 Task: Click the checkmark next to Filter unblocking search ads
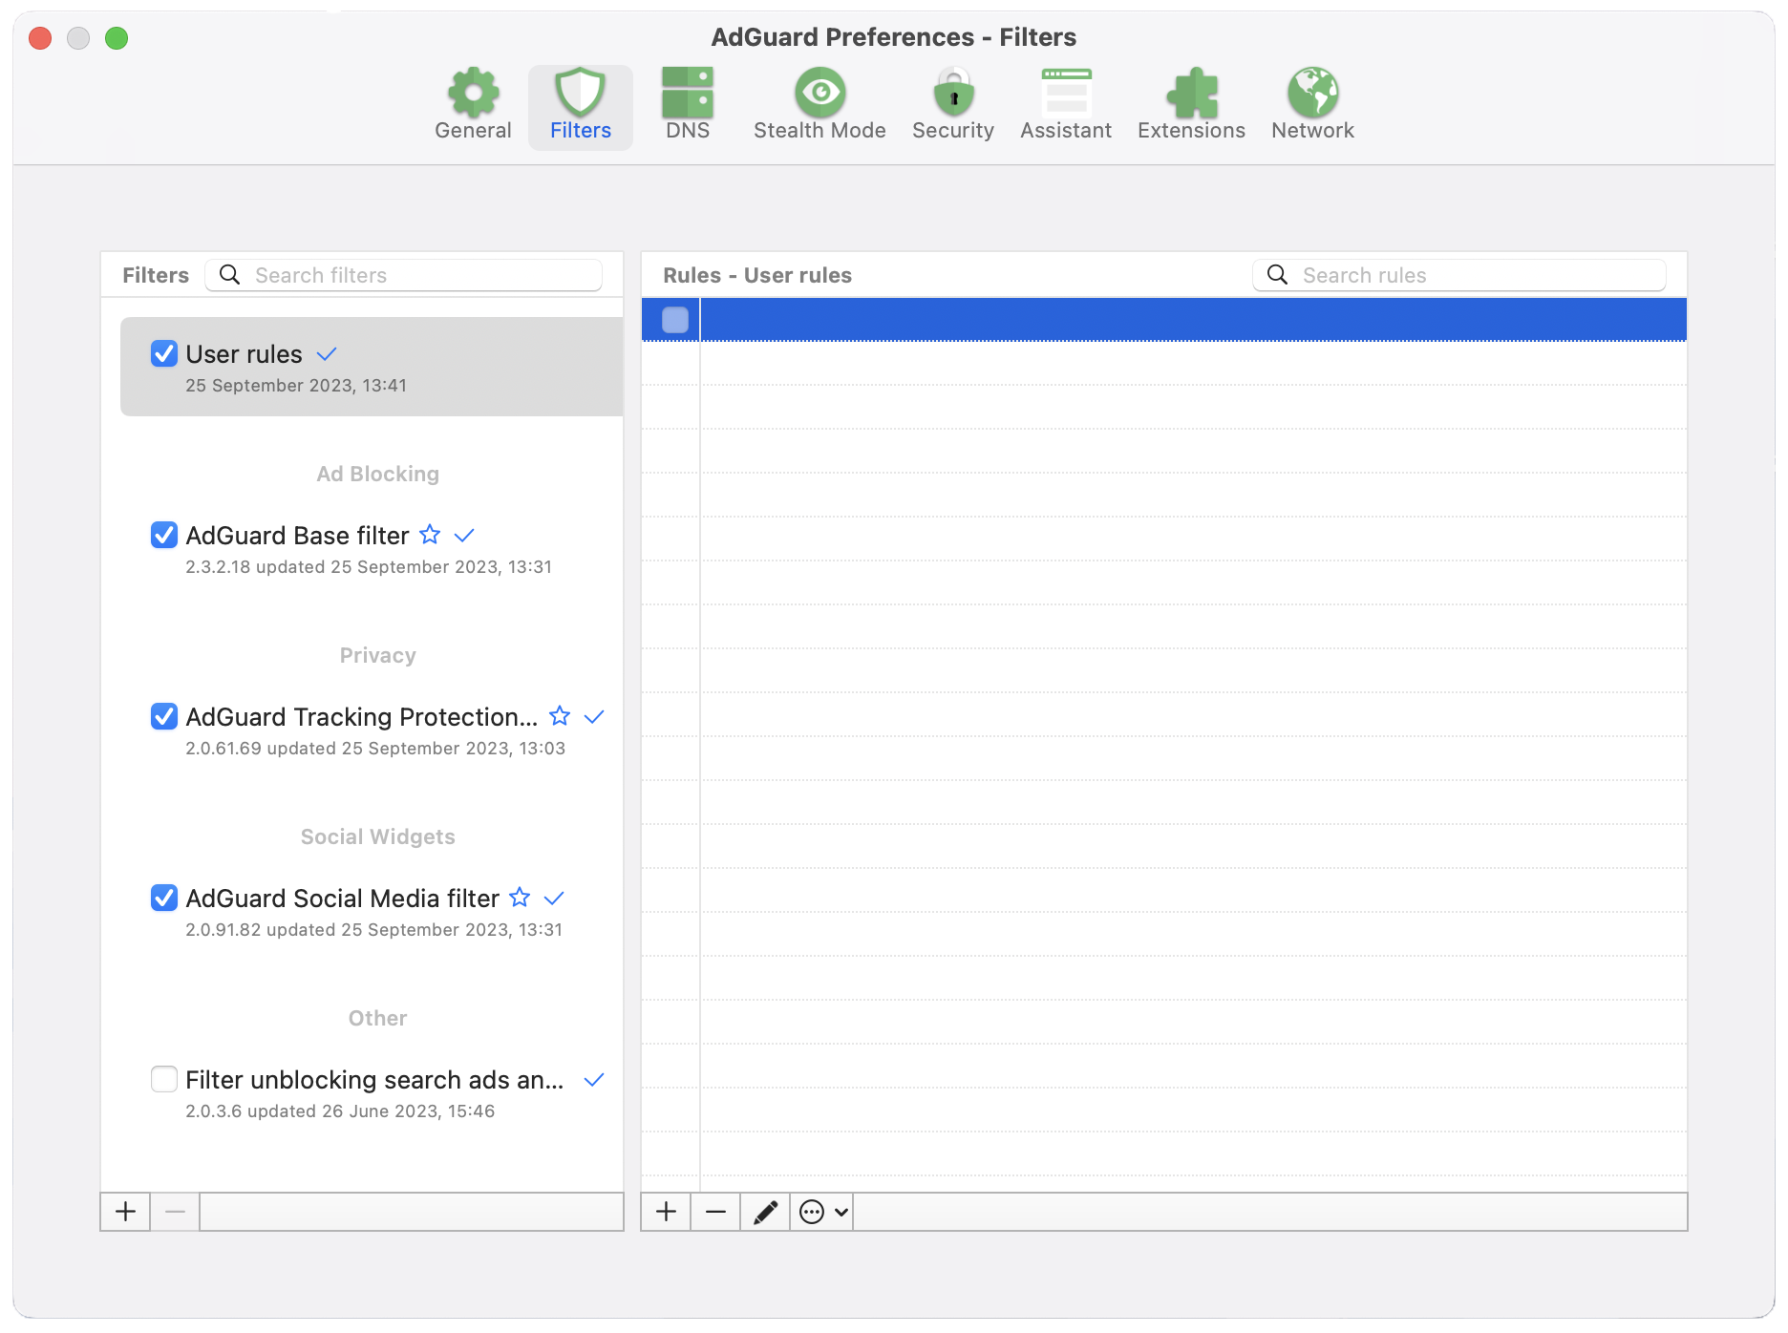coord(594,1080)
